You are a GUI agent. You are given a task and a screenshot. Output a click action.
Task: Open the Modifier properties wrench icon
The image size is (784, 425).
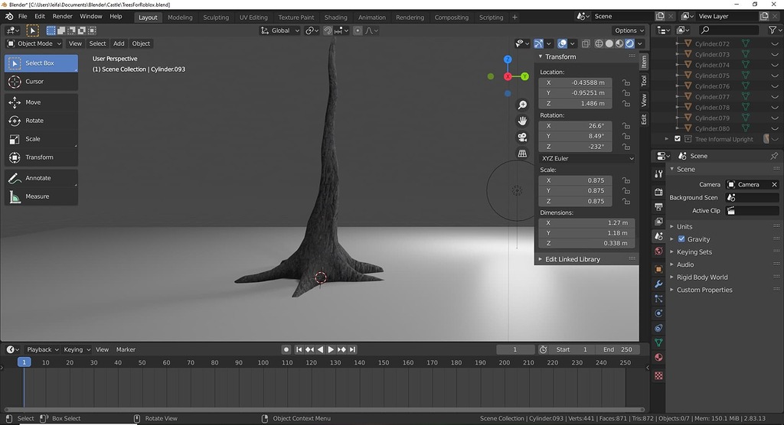(658, 284)
